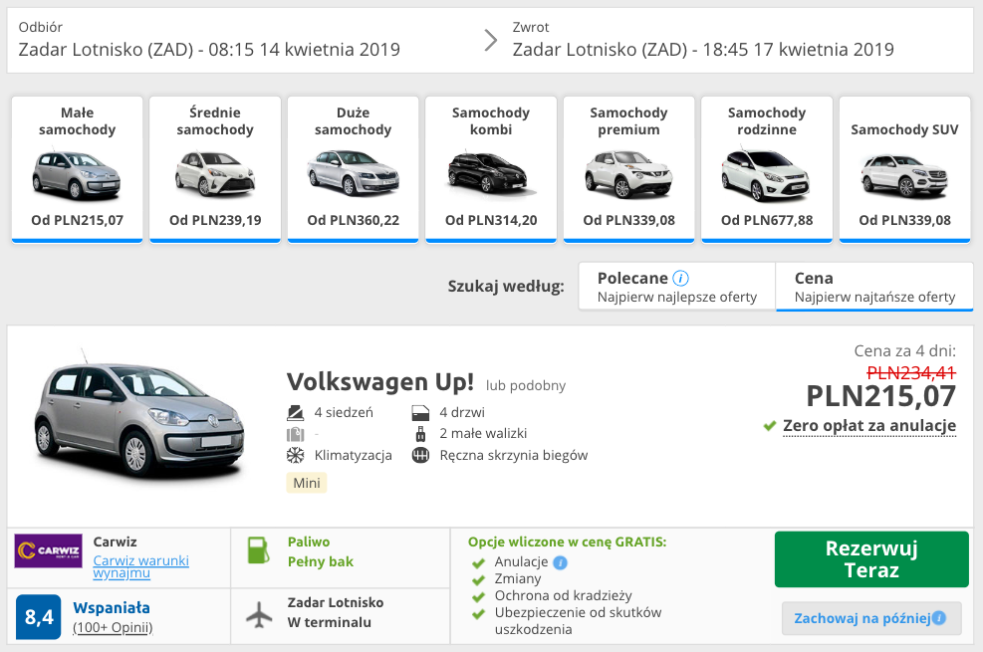This screenshot has width=983, height=652.
Task: Click Zero opłat za anulacje link
Action: pos(869,426)
